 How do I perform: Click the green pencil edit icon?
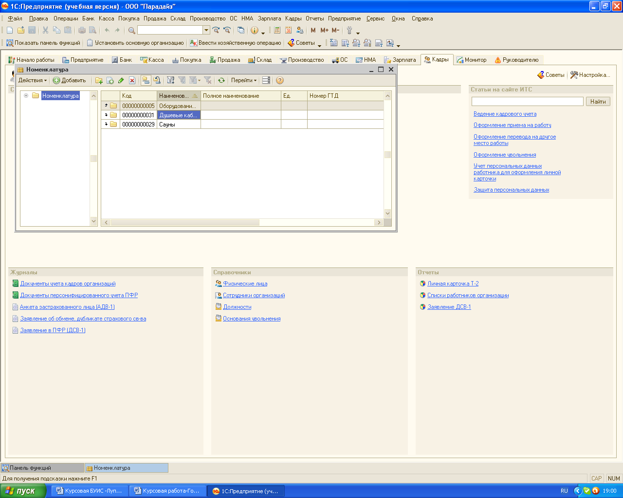(x=121, y=80)
